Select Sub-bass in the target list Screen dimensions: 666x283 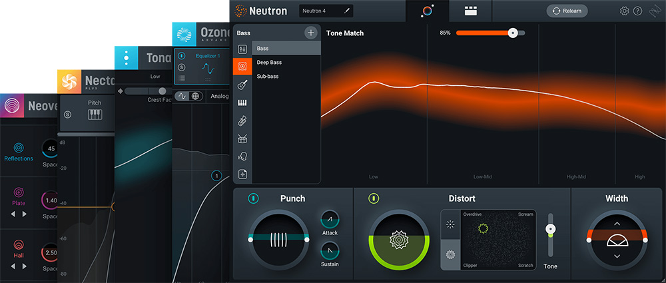286,76
